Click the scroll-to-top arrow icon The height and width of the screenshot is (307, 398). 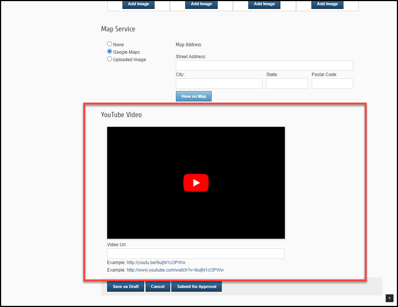(389, 298)
